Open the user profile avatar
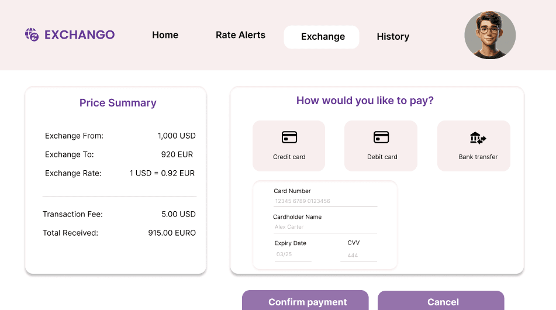The image size is (556, 310). [x=490, y=35]
